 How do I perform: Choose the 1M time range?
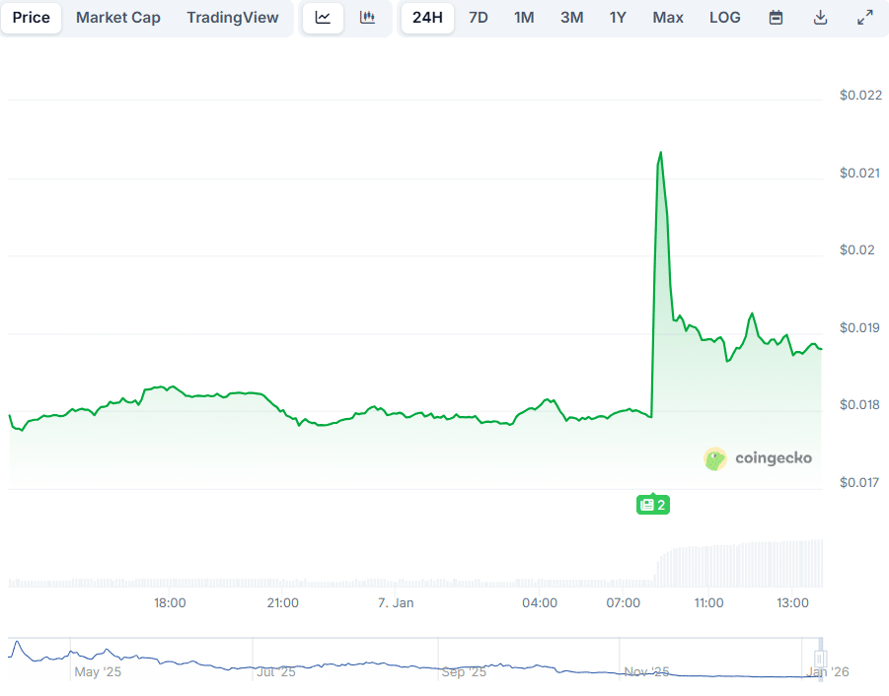pos(524,18)
